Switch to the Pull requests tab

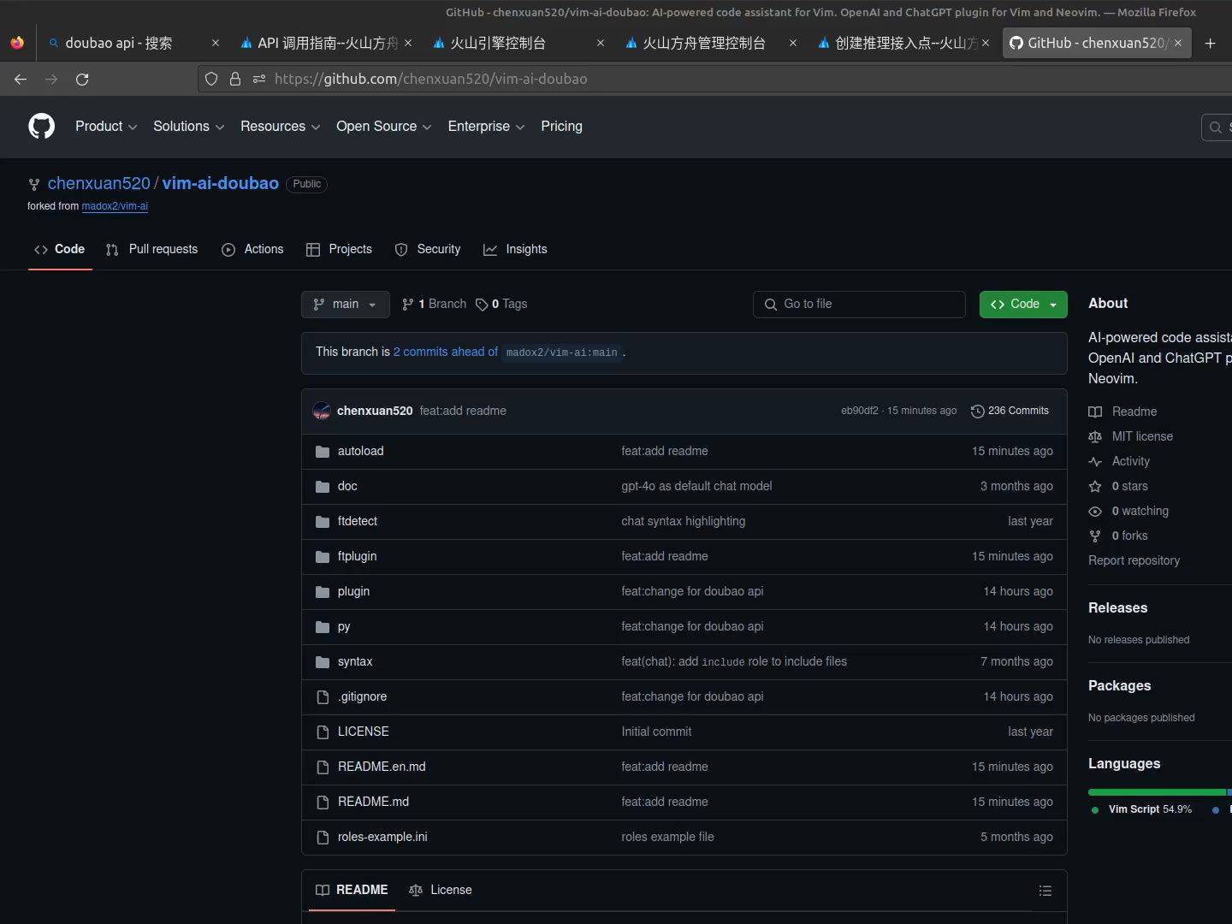tap(151, 249)
